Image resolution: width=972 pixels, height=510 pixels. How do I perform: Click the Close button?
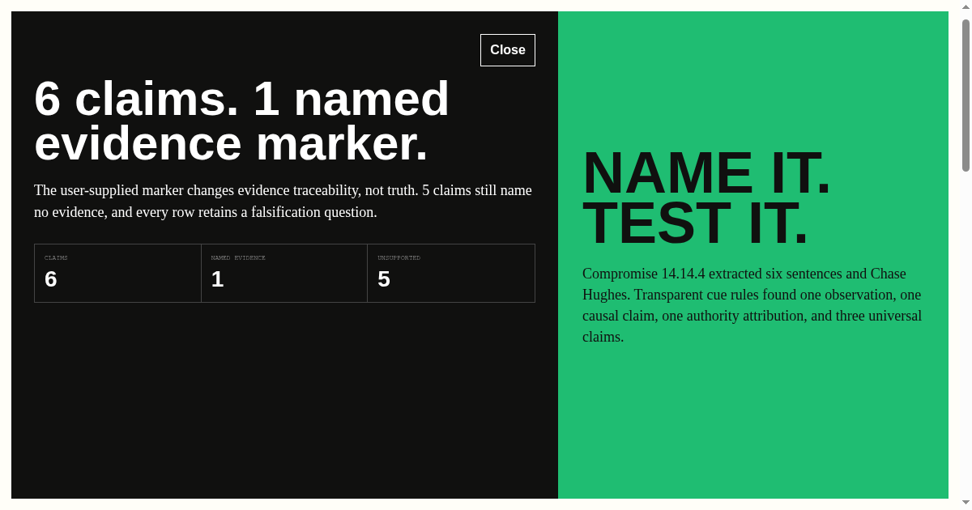coord(508,50)
